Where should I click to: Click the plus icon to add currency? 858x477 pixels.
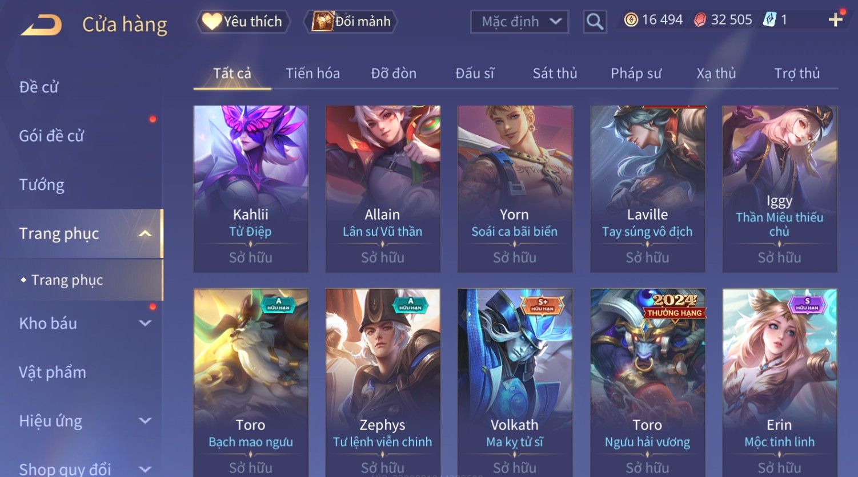[x=835, y=20]
